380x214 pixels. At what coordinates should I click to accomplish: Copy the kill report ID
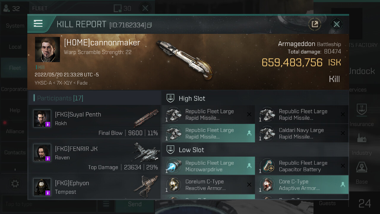click(x=149, y=25)
